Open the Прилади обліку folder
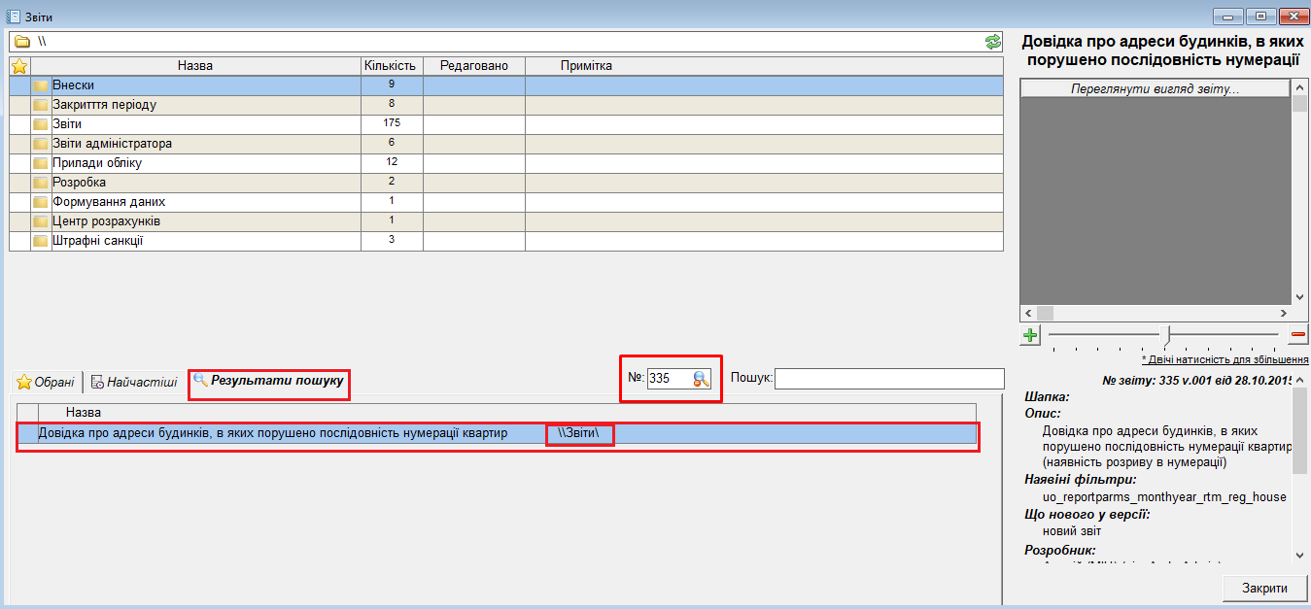1311x609 pixels. point(97,163)
